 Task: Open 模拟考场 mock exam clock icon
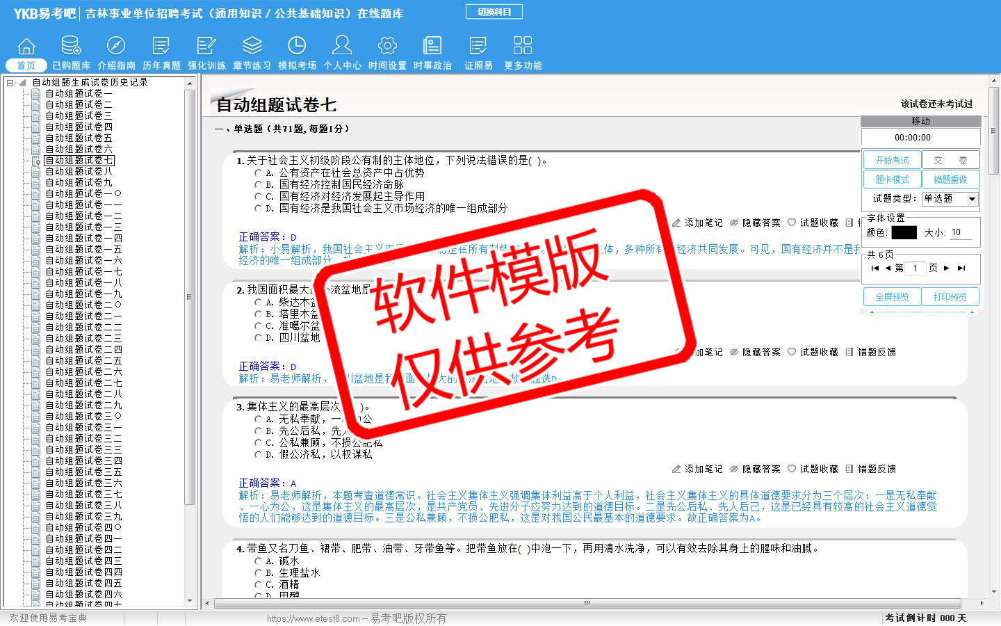click(297, 47)
